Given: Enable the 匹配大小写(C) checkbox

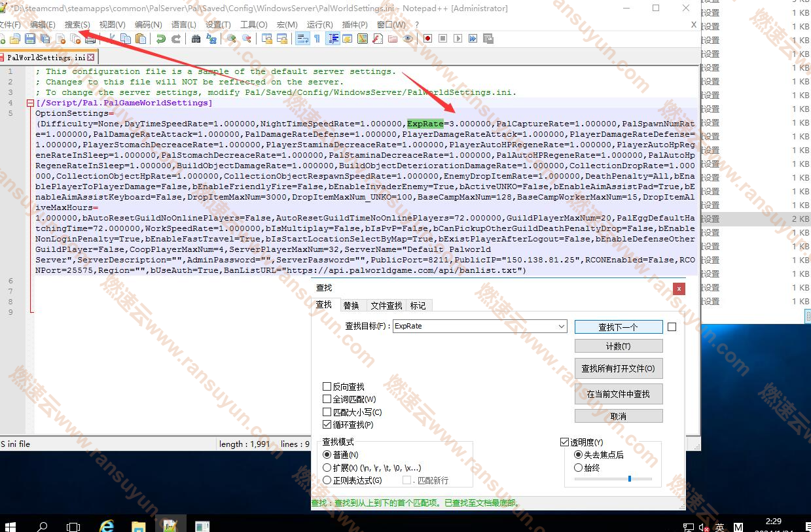Looking at the screenshot, I should tap(327, 412).
